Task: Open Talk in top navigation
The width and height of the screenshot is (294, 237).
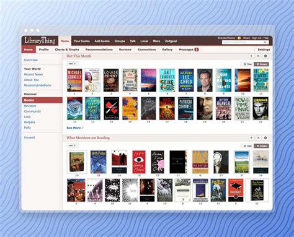Action: 133,41
